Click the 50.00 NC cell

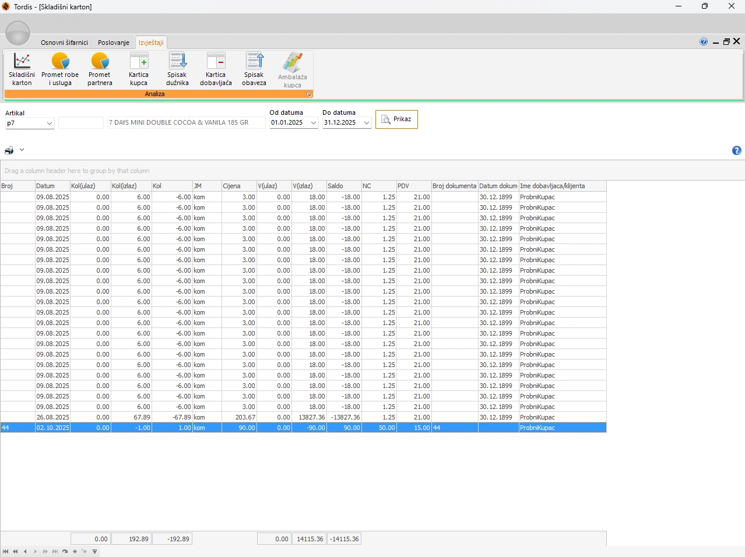pos(379,428)
